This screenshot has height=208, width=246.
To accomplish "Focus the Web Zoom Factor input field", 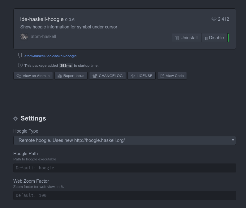I will pyautogui.click(x=125, y=195).
